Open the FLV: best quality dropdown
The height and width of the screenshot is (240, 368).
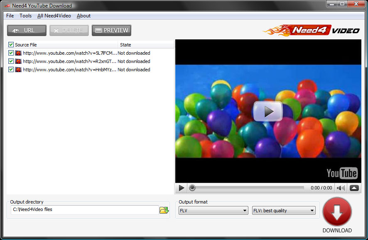(x=284, y=211)
